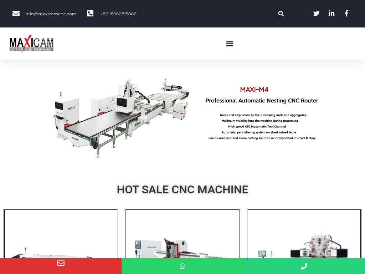Select 'Professional Automatic Nesting CNC Router' title
Viewport: 365px width, 274px height.
tap(262, 101)
